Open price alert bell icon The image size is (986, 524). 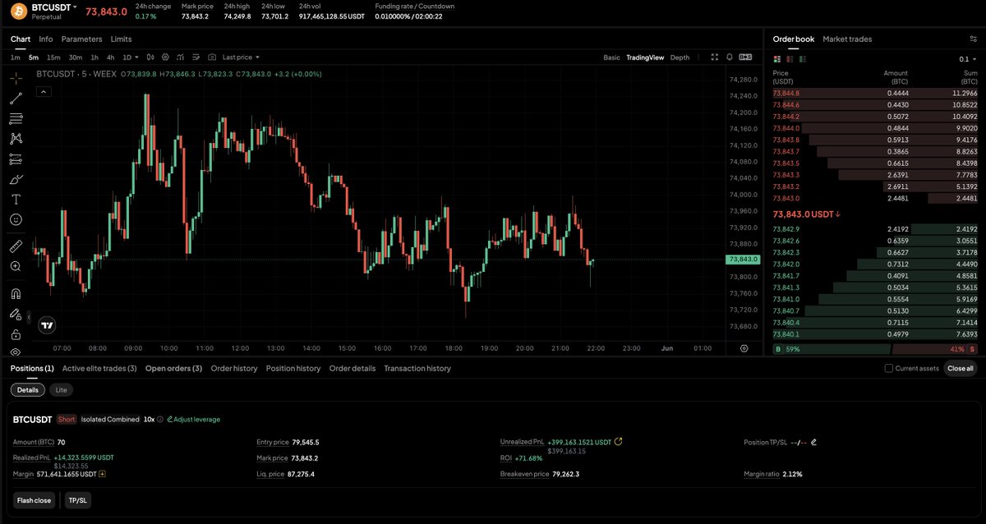click(730, 57)
